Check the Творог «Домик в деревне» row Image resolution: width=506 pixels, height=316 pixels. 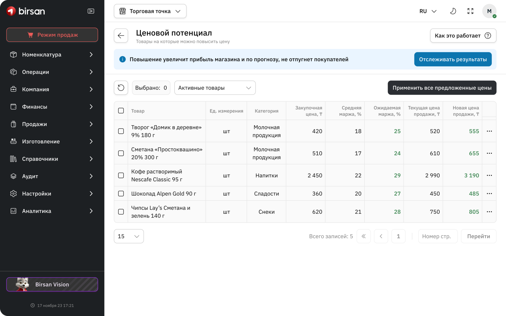tap(121, 131)
